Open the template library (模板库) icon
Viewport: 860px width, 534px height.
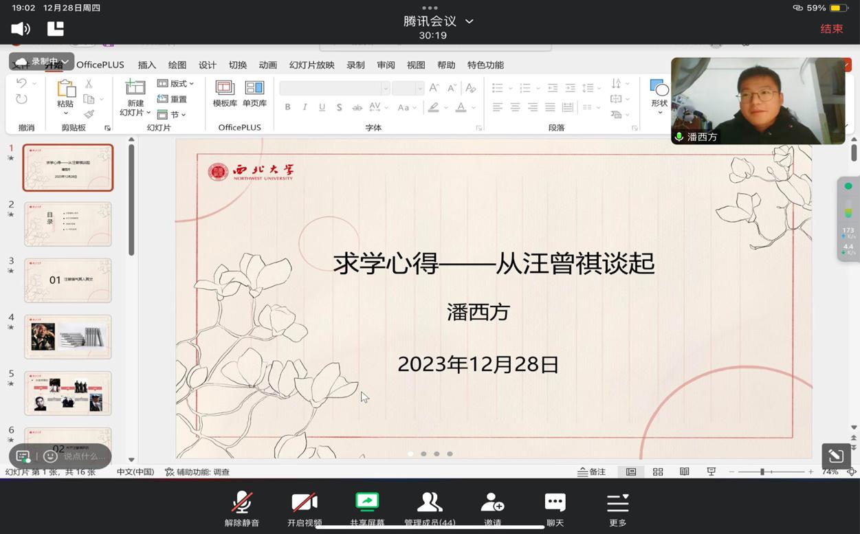[x=225, y=88]
